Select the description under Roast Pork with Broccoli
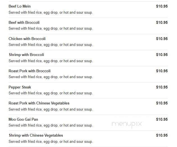This screenshot has width=177, height=147. tap(50, 77)
